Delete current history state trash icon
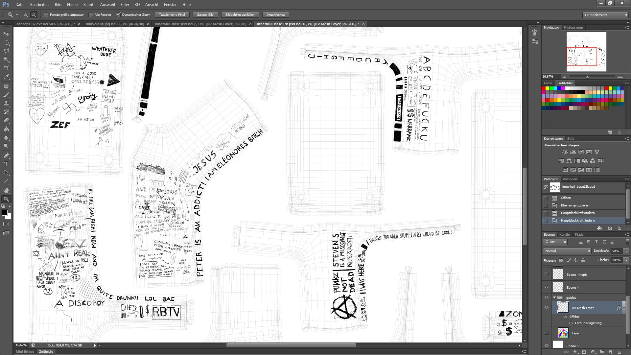This screenshot has height=355, width=631. [619, 228]
